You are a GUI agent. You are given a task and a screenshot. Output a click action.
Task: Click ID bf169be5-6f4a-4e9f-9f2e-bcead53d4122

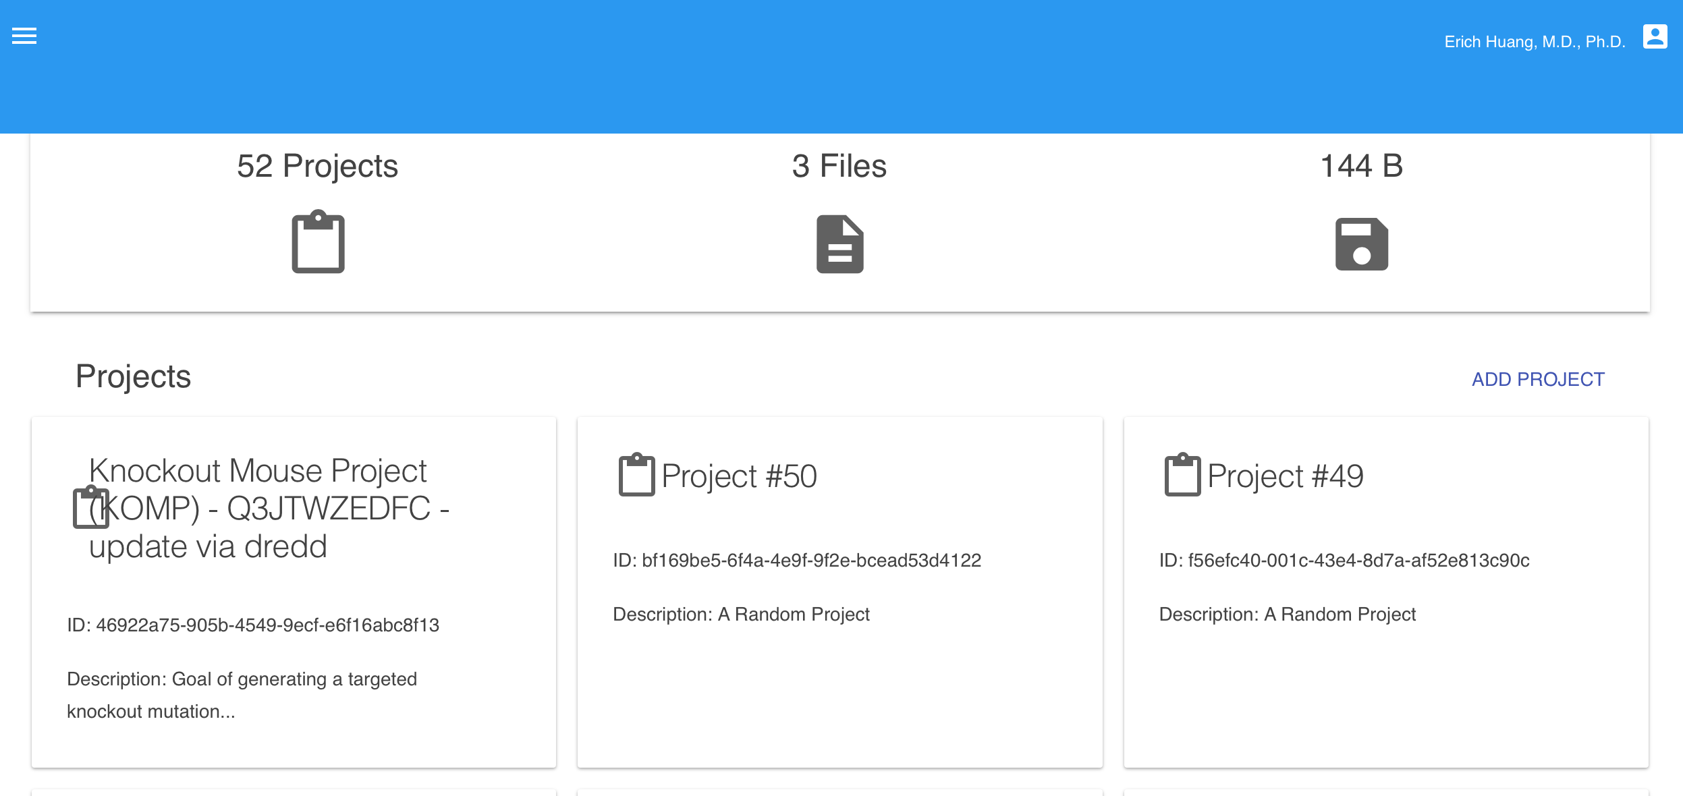coord(797,561)
